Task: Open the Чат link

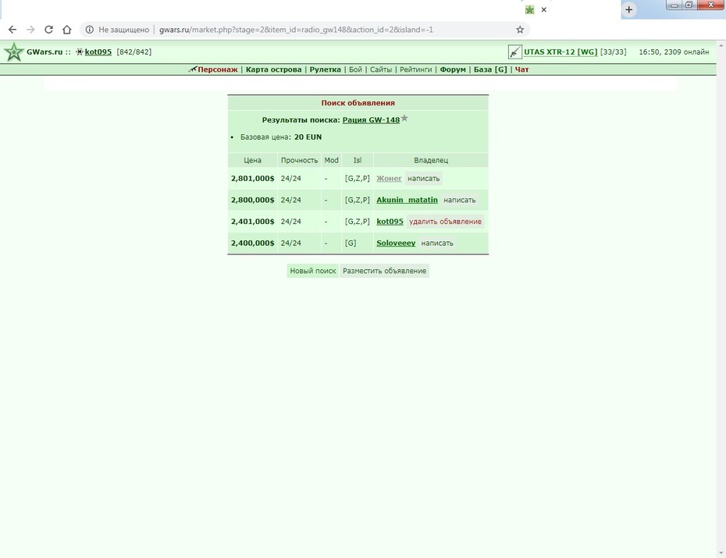Action: click(521, 69)
